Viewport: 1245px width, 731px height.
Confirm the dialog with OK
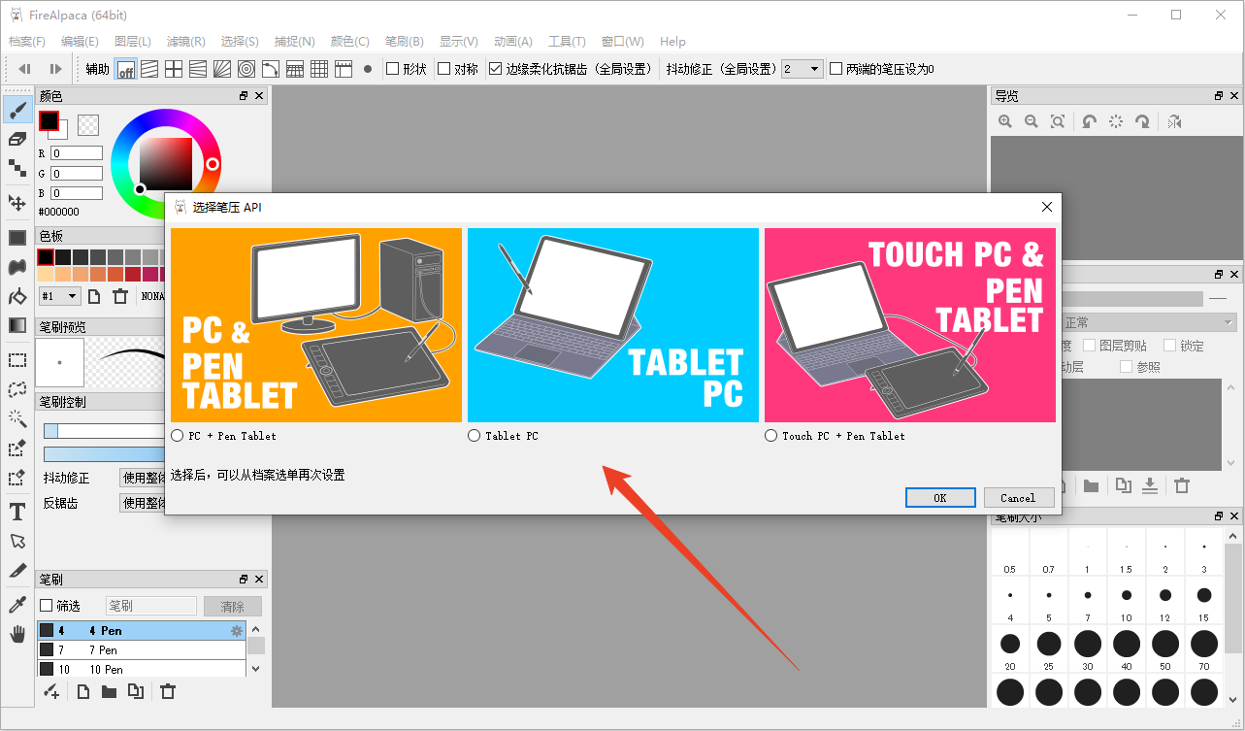(940, 497)
